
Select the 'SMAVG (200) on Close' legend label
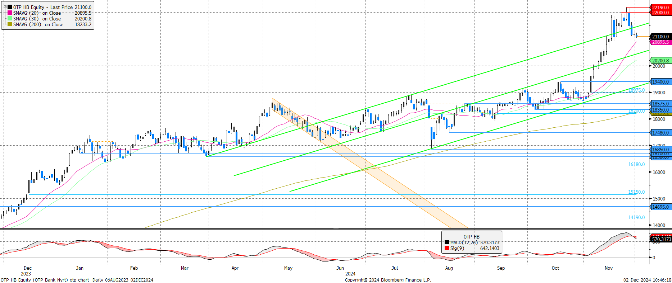(38, 24)
